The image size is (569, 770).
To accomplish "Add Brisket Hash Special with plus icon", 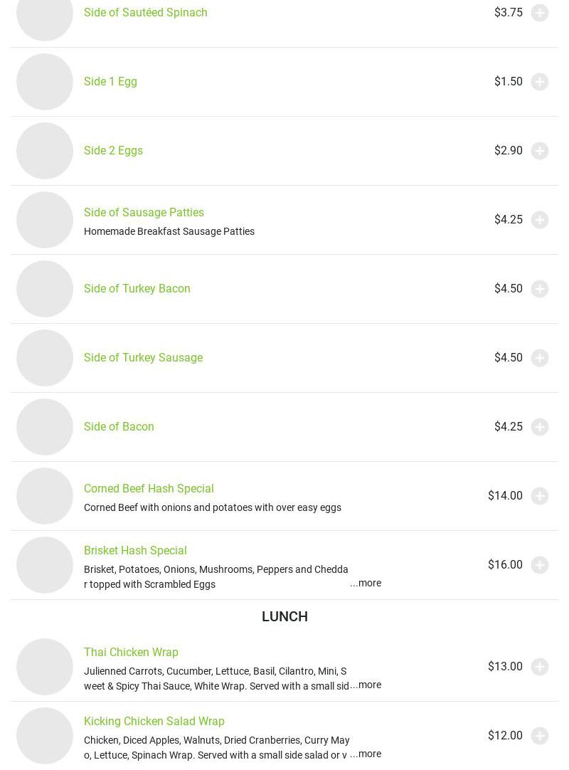I will pyautogui.click(x=540, y=565).
